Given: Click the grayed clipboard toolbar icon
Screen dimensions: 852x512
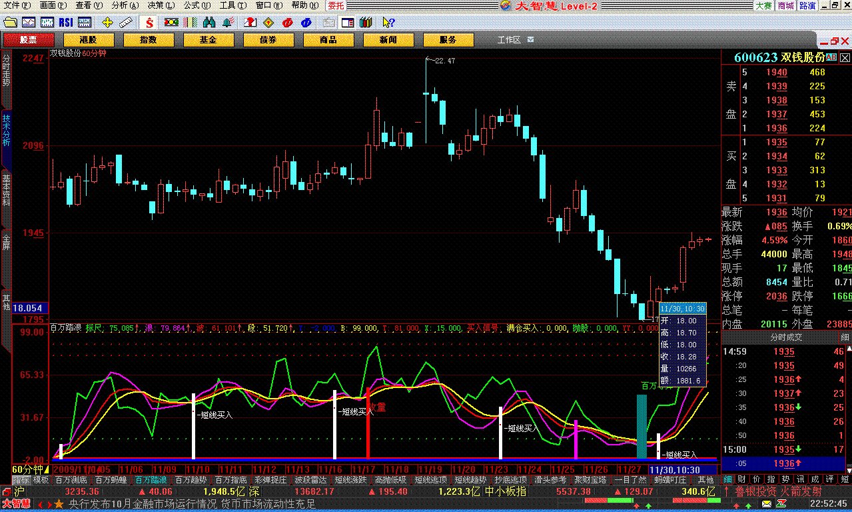Looking at the screenshot, I should (x=328, y=22).
